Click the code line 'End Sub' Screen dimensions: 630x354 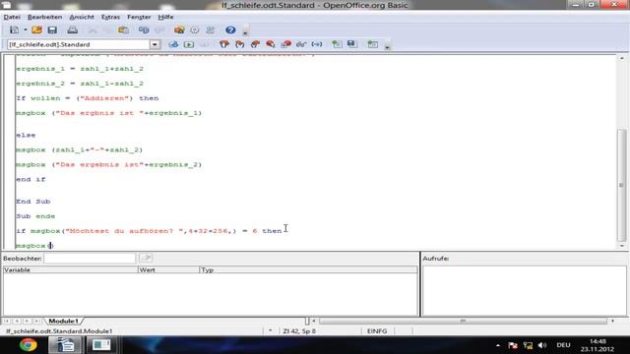(32, 202)
